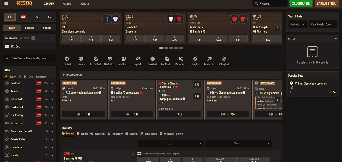Image resolution: width=342 pixels, height=162 pixels.
Task: Open the Bet Code dropdown
Action: tap(298, 24)
